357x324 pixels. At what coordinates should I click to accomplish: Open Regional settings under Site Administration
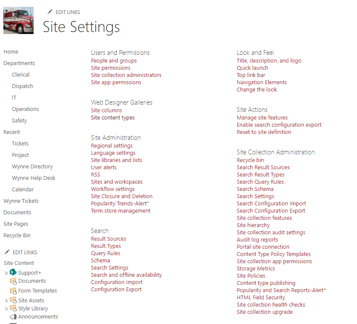click(x=112, y=145)
